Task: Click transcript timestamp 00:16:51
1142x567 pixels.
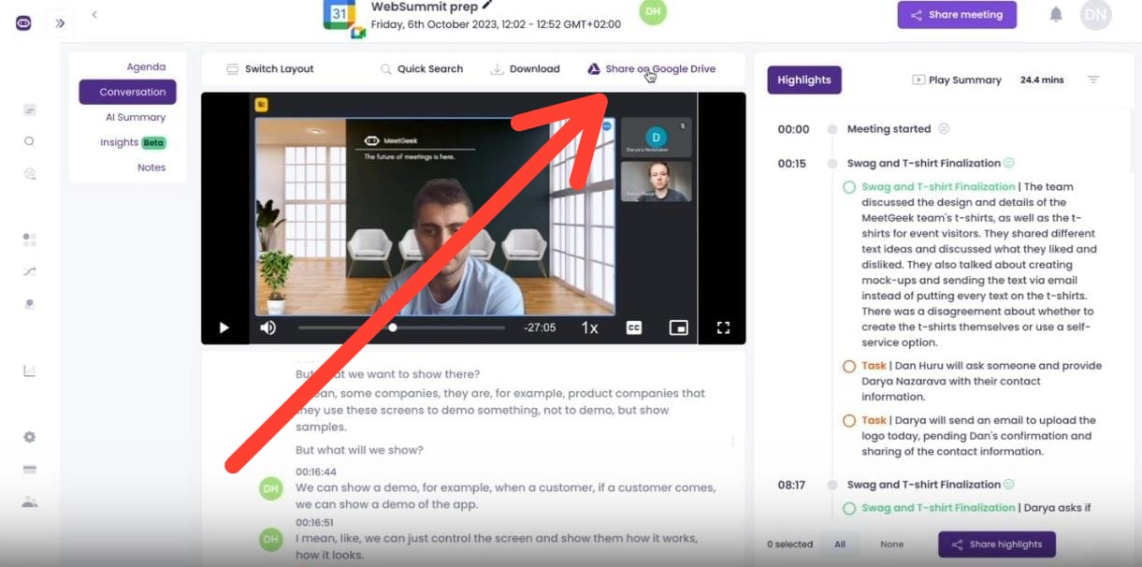Action: pyautogui.click(x=316, y=524)
